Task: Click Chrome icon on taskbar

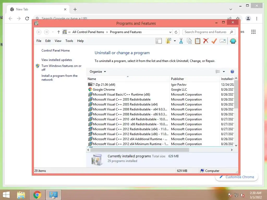Action: point(37,195)
